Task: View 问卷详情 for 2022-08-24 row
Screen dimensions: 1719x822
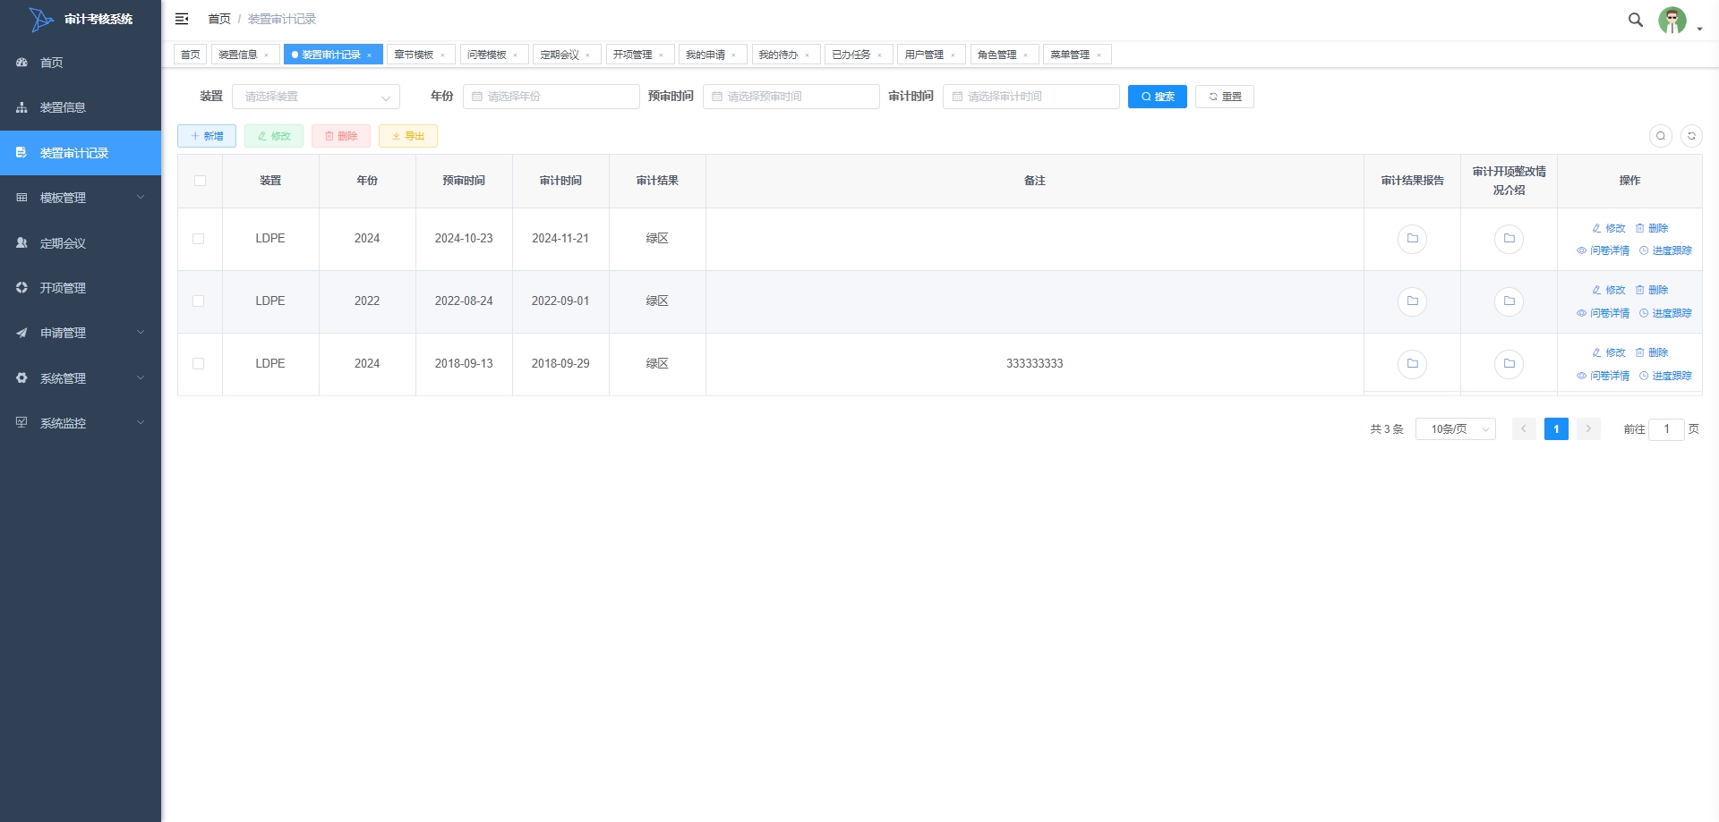Action: pos(1603,313)
